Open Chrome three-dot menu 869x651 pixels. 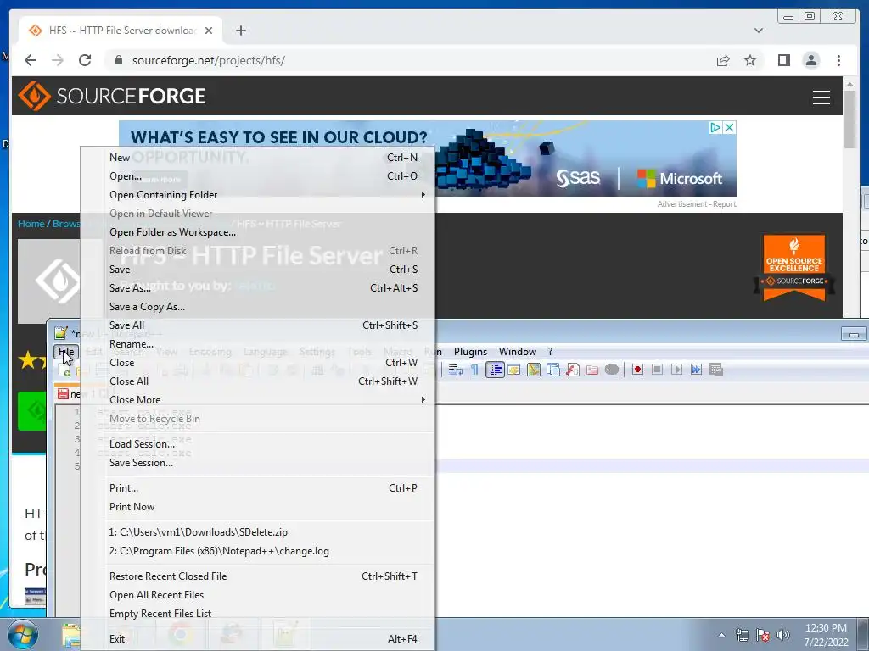tap(839, 60)
